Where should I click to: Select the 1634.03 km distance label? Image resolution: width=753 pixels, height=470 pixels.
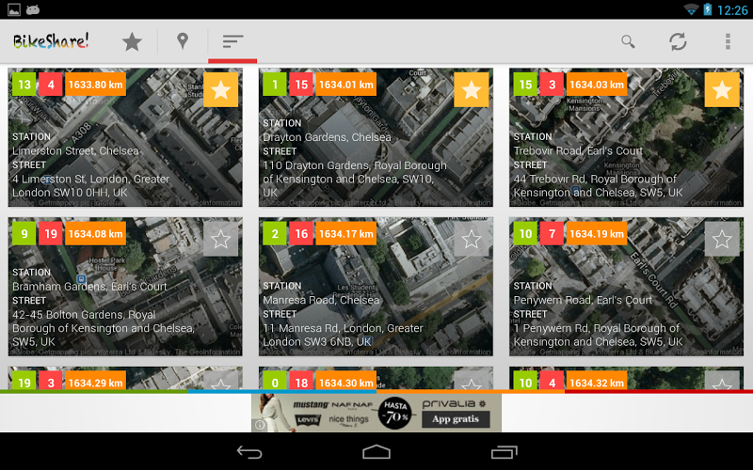(597, 85)
